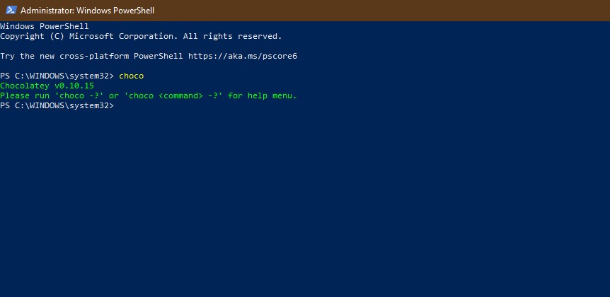Click the yellow 'choco' command text

[x=131, y=76]
